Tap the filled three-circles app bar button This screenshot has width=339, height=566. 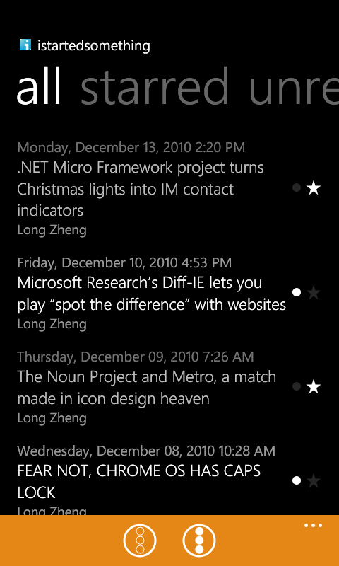[x=199, y=541]
